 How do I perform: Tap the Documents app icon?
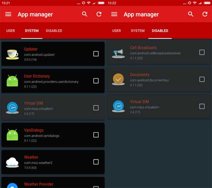click(x=118, y=79)
